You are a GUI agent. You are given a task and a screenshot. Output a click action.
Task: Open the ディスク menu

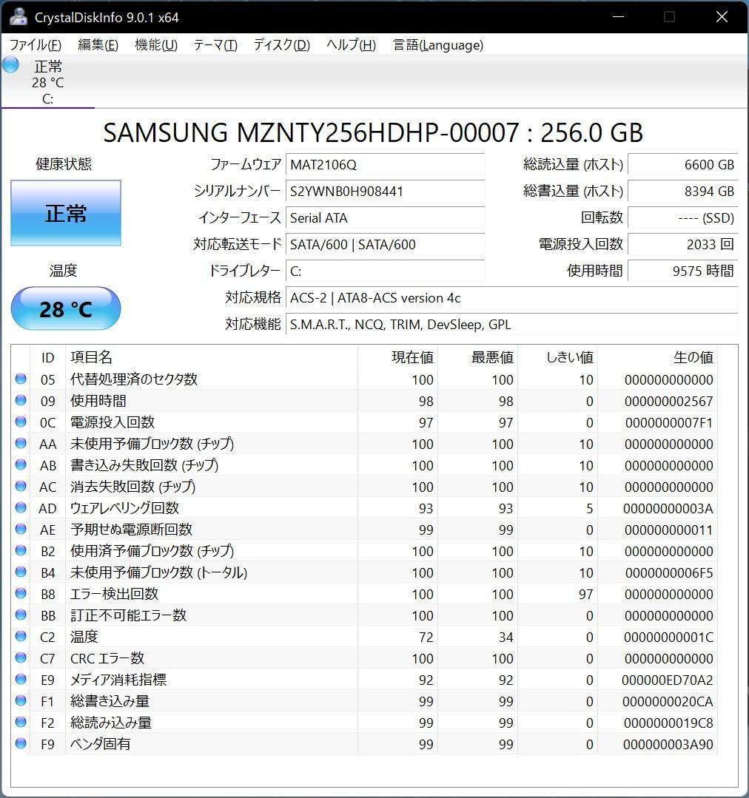click(x=280, y=45)
